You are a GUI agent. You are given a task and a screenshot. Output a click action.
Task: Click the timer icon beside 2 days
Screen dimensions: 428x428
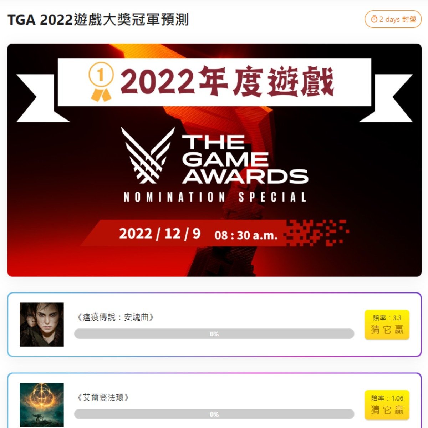click(374, 19)
